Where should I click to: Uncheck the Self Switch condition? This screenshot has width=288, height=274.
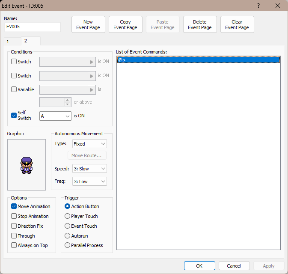point(14,116)
